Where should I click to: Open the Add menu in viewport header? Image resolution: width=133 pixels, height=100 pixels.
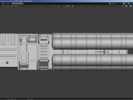12,6
